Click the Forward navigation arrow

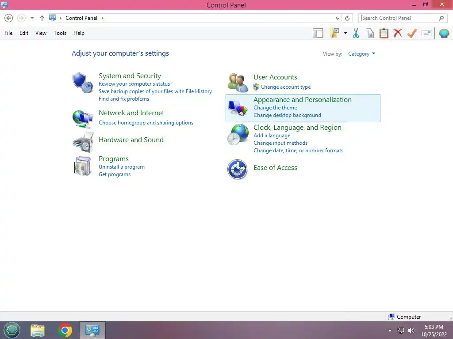(x=21, y=18)
